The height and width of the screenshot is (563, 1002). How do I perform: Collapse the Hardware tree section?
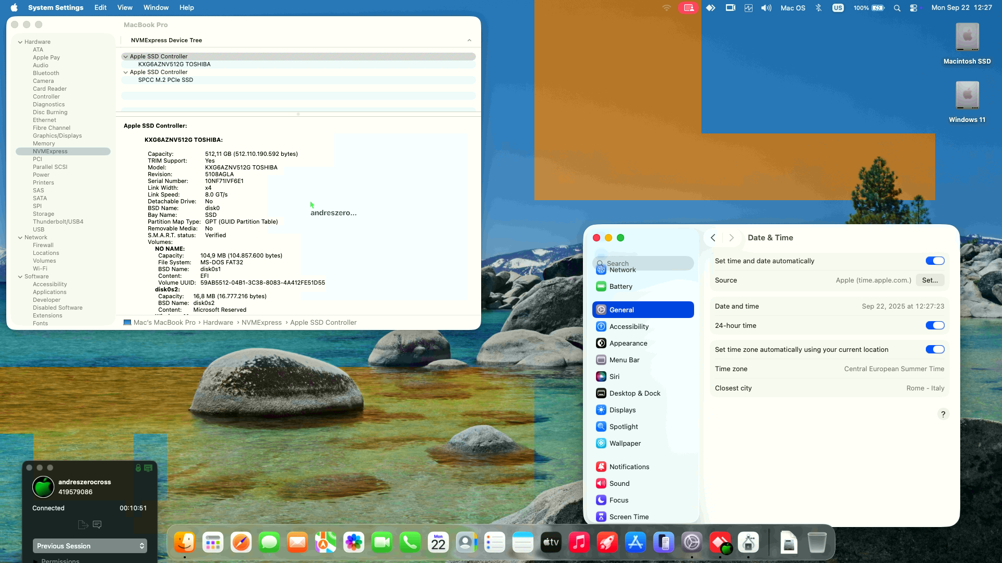[x=20, y=42]
